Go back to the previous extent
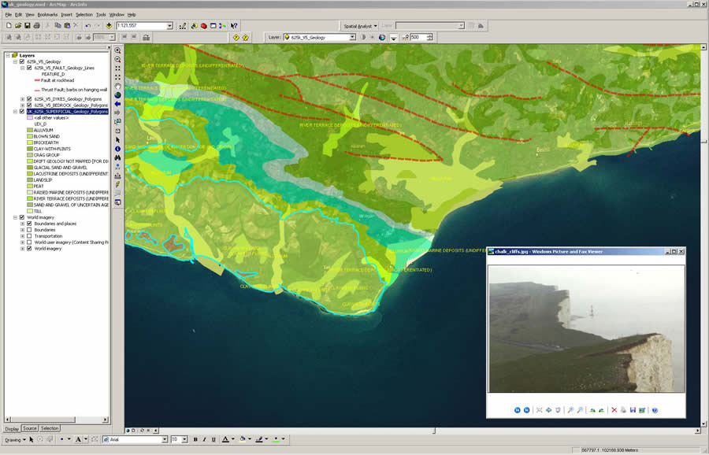Screen dimensions: 709x455 pos(117,104)
